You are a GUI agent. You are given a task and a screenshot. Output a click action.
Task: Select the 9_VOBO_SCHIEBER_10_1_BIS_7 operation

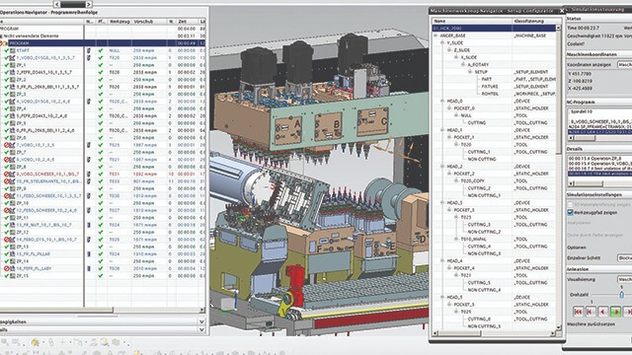click(x=47, y=174)
